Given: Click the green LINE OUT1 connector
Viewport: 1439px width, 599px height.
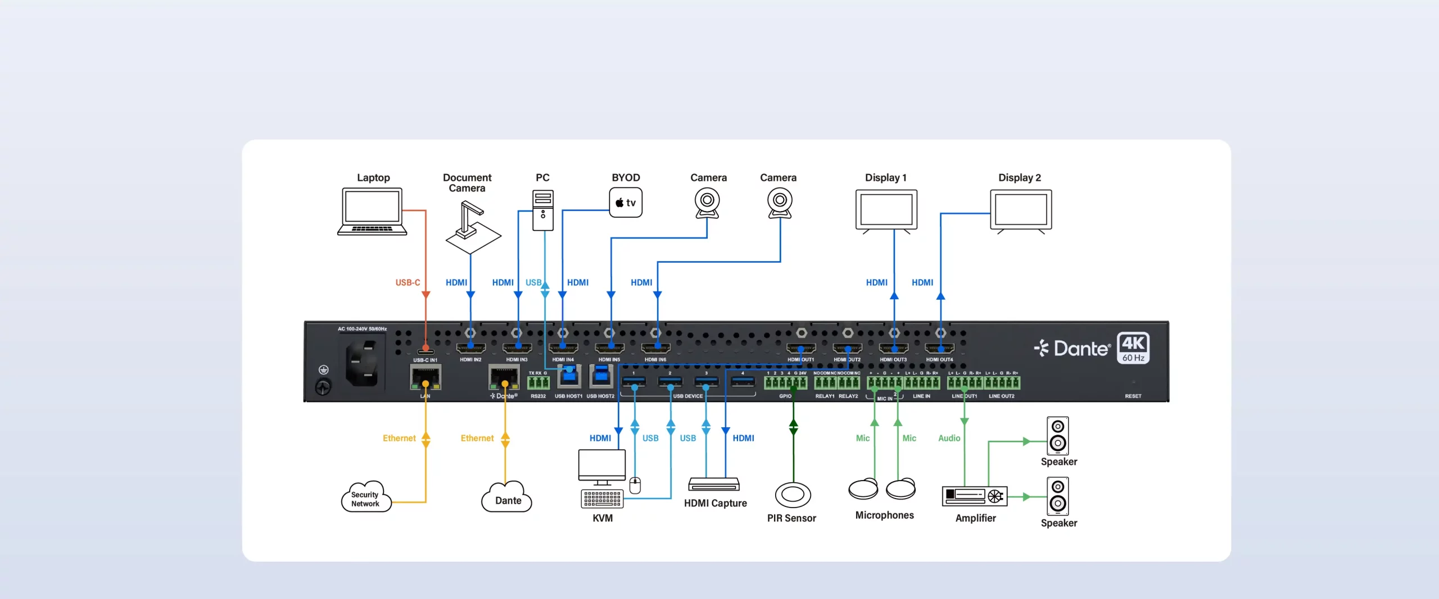Looking at the screenshot, I should pyautogui.click(x=965, y=382).
